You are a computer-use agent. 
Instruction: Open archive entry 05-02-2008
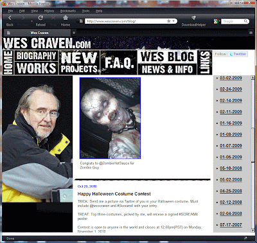click(231, 179)
